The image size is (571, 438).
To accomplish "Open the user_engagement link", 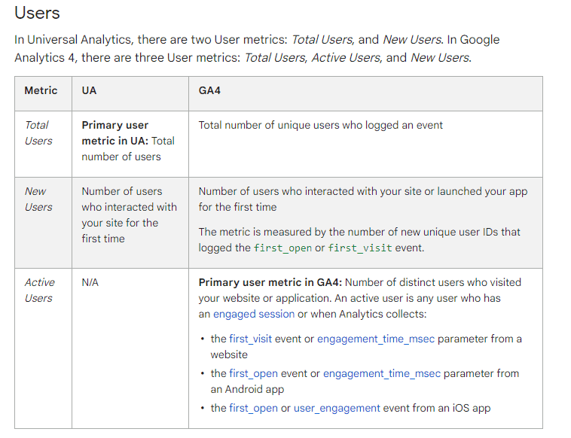I will tap(337, 408).
